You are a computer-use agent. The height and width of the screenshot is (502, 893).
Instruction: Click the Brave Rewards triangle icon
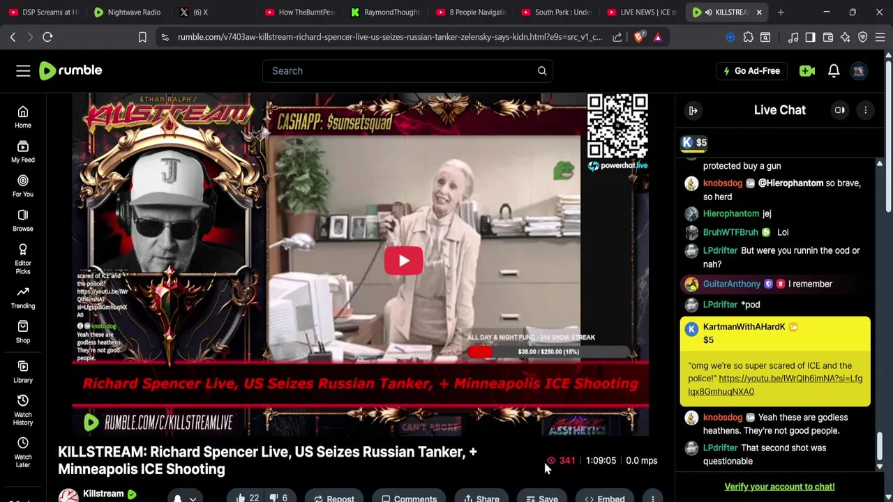[657, 37]
